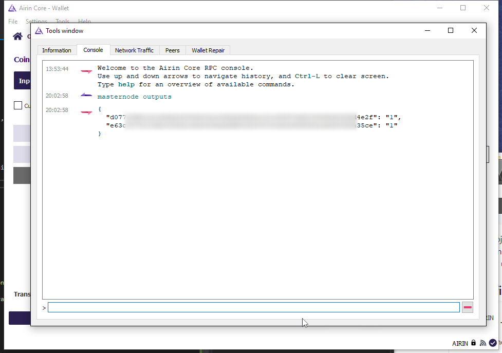Click the sync checkmark status icon

point(492,343)
